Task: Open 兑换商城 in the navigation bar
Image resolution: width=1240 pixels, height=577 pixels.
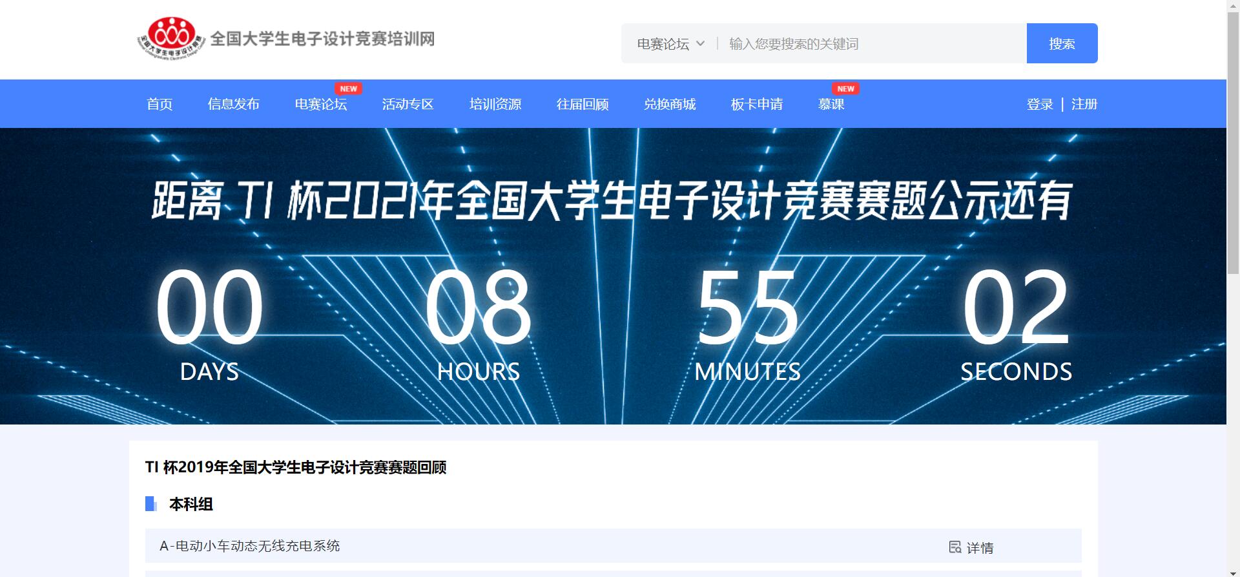Action: (670, 104)
